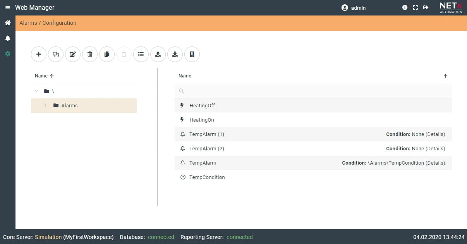This screenshot has width=467, height=244.
Task: Click the Alarms / Configuration breadcrumb
Action: pyautogui.click(x=48, y=23)
